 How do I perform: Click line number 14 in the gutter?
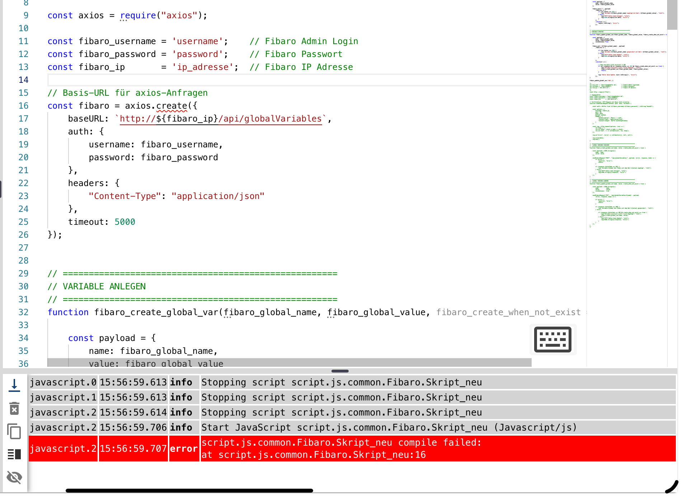point(23,80)
